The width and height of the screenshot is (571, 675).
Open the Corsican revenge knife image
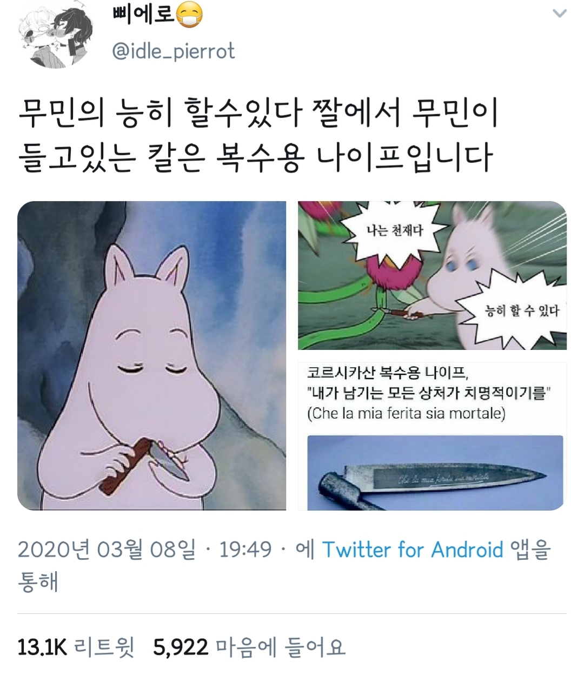click(x=432, y=436)
